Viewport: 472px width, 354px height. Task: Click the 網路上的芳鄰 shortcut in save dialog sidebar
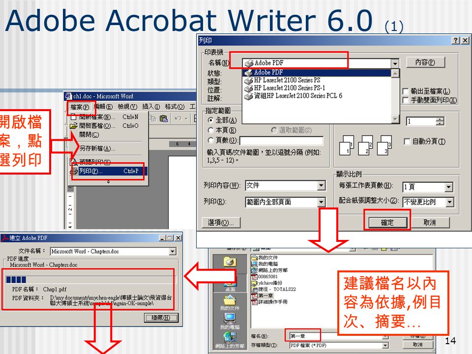230,340
